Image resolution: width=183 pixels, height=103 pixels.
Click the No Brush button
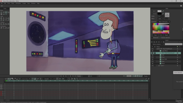(x=167, y=15)
